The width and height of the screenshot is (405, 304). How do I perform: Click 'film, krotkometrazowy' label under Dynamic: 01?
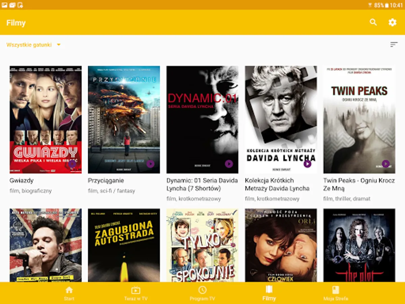194,199
